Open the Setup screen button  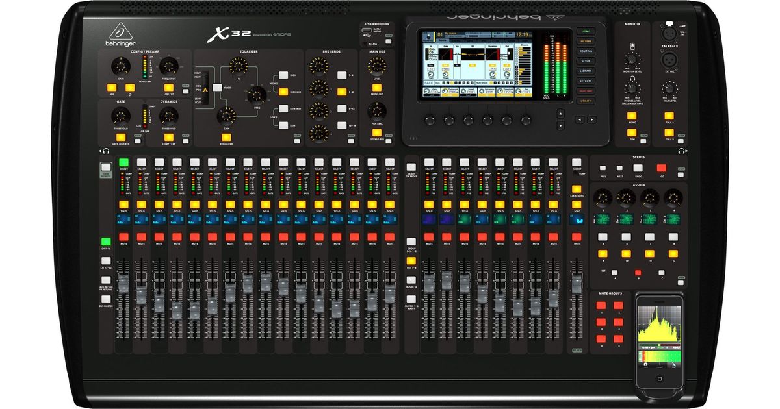[586, 61]
